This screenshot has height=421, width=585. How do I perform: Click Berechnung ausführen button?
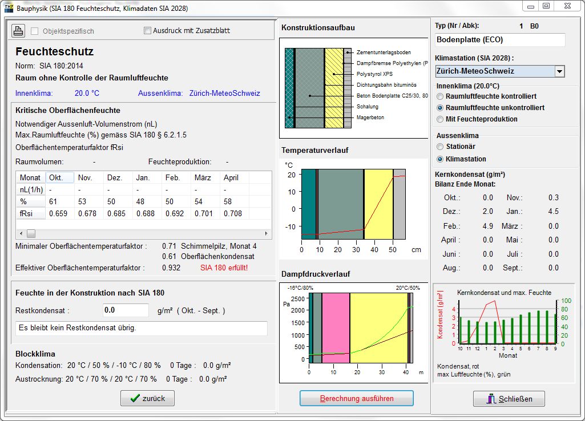[x=356, y=398]
